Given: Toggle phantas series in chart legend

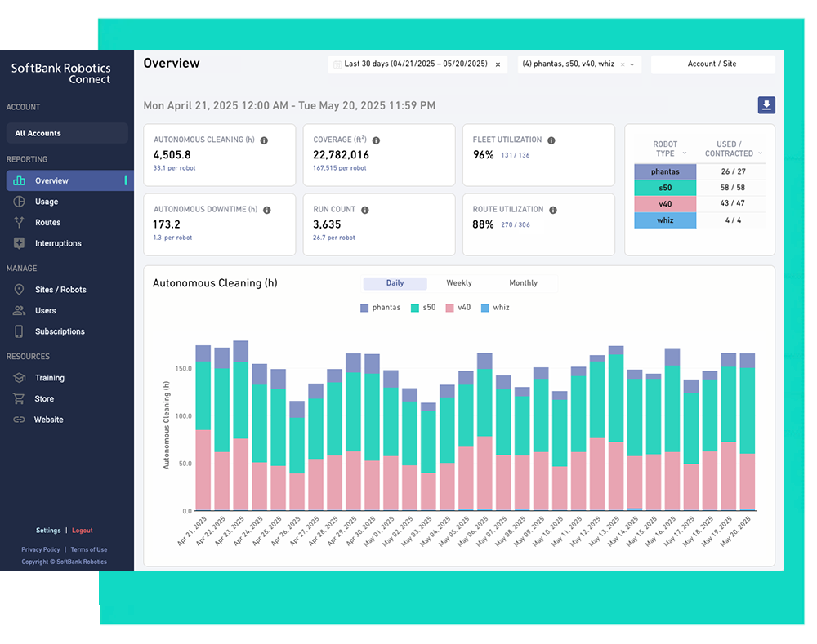Looking at the screenshot, I should [x=380, y=308].
